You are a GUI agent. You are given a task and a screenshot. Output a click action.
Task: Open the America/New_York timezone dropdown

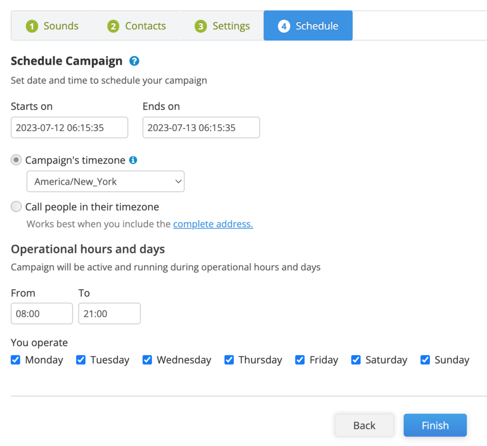[106, 181]
